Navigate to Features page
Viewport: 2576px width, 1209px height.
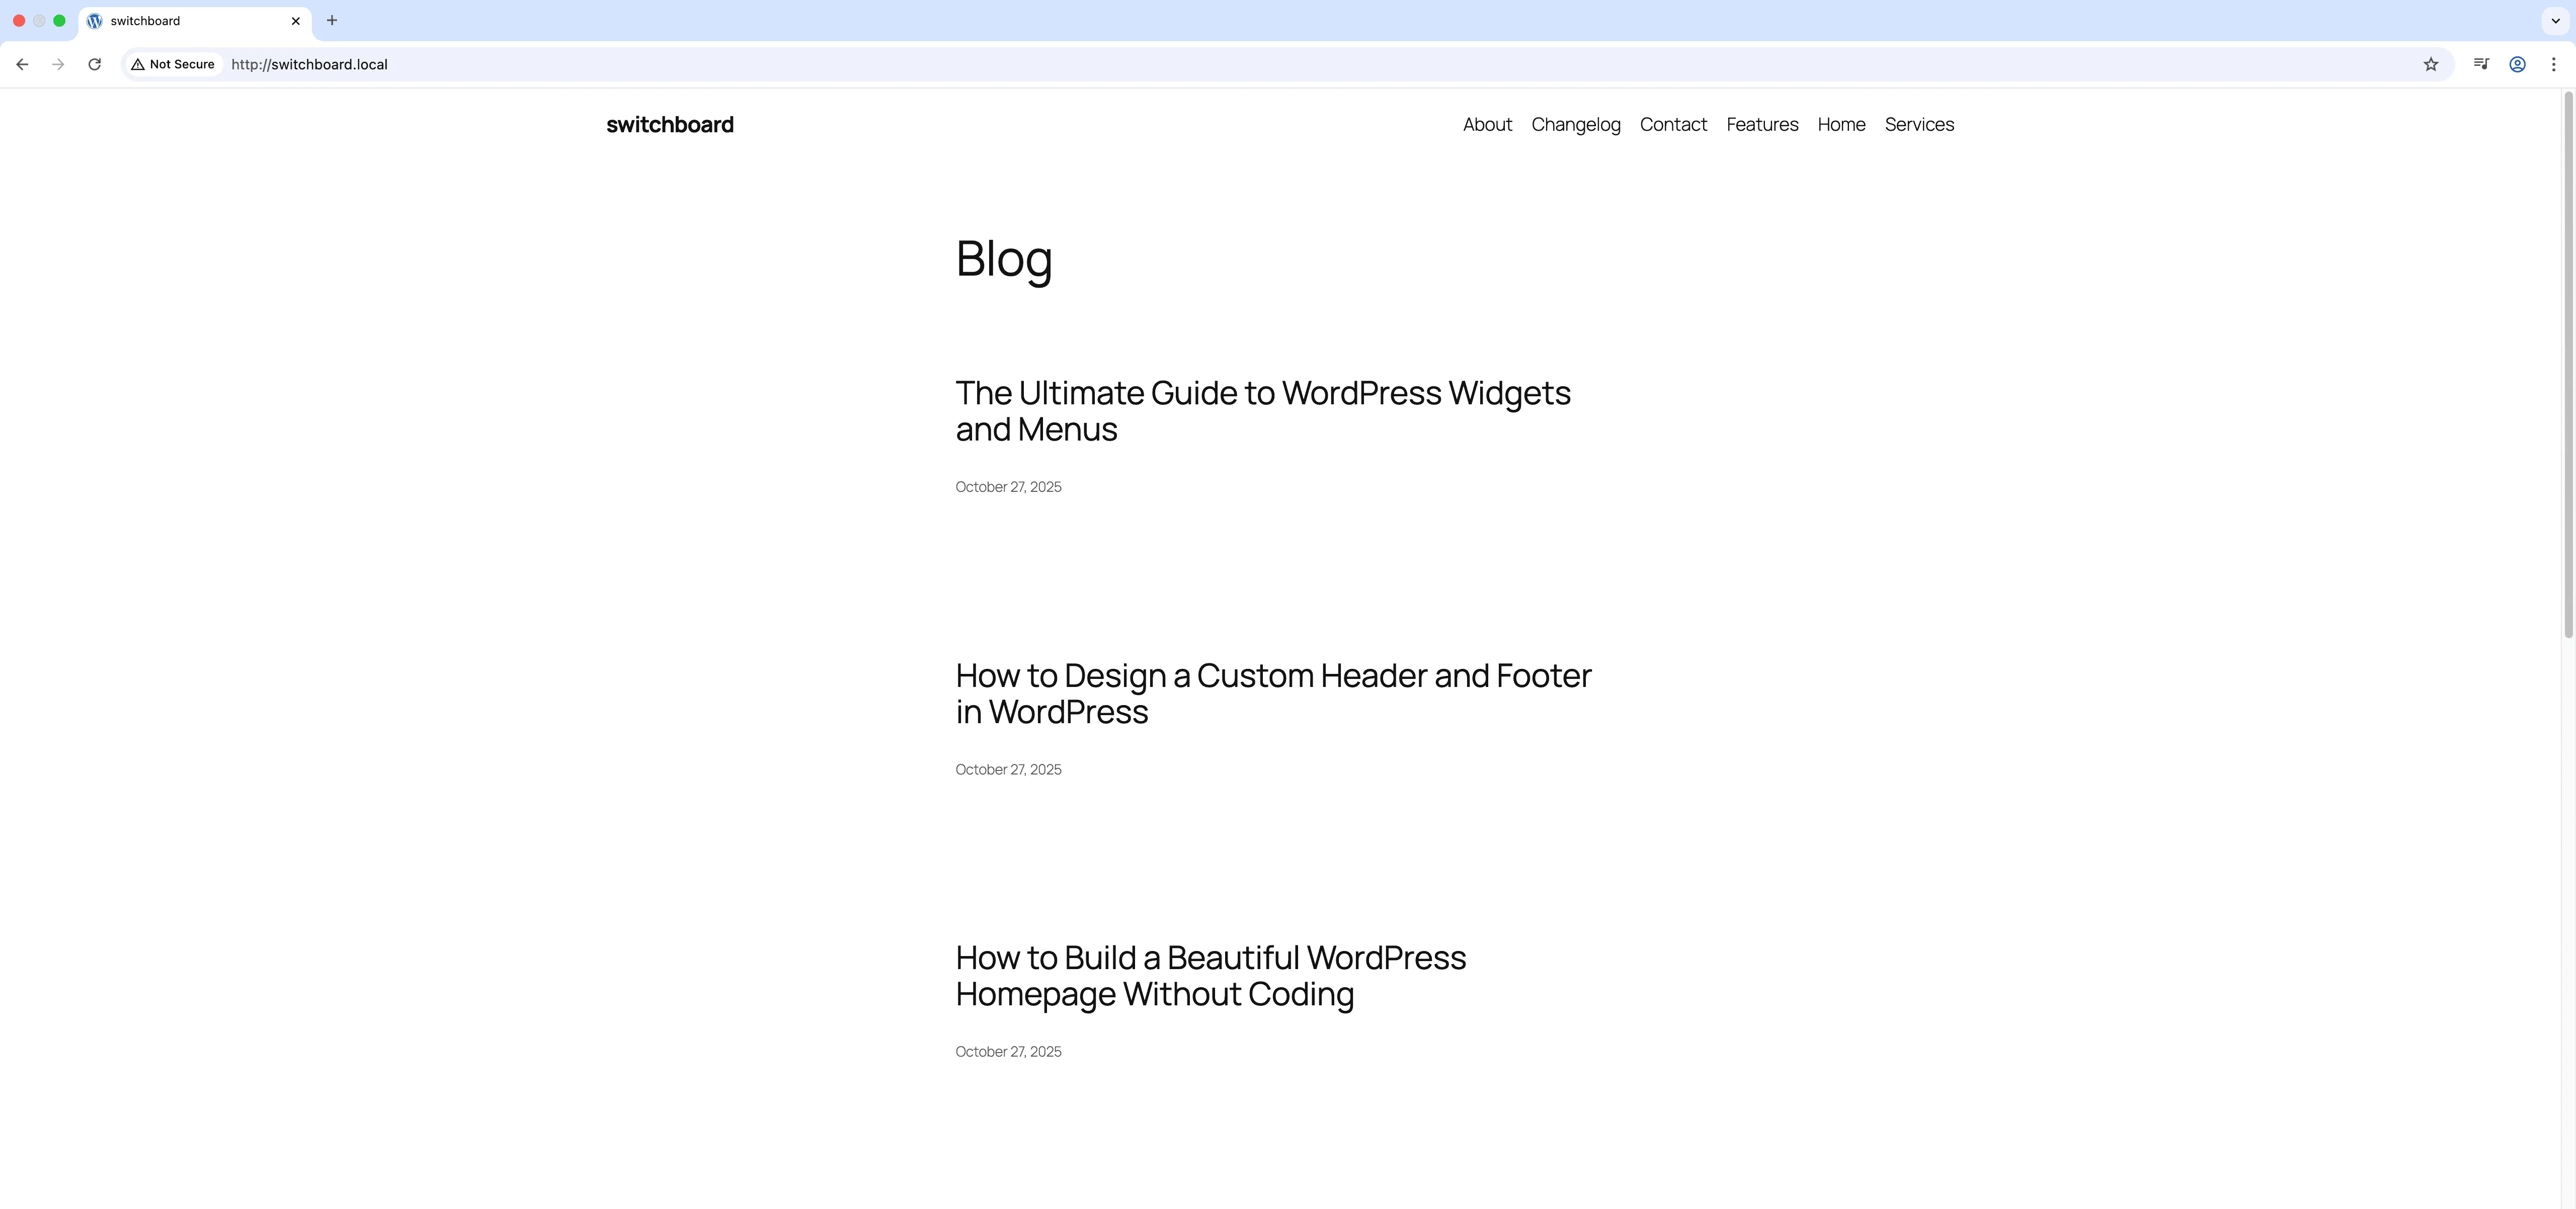click(1762, 125)
